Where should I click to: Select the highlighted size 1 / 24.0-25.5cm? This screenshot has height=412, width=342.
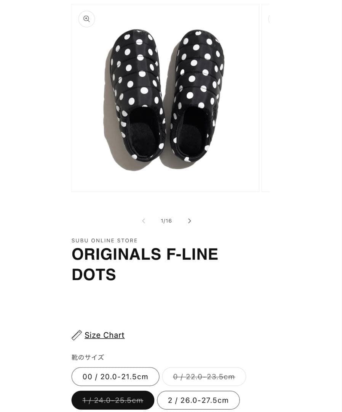click(113, 400)
